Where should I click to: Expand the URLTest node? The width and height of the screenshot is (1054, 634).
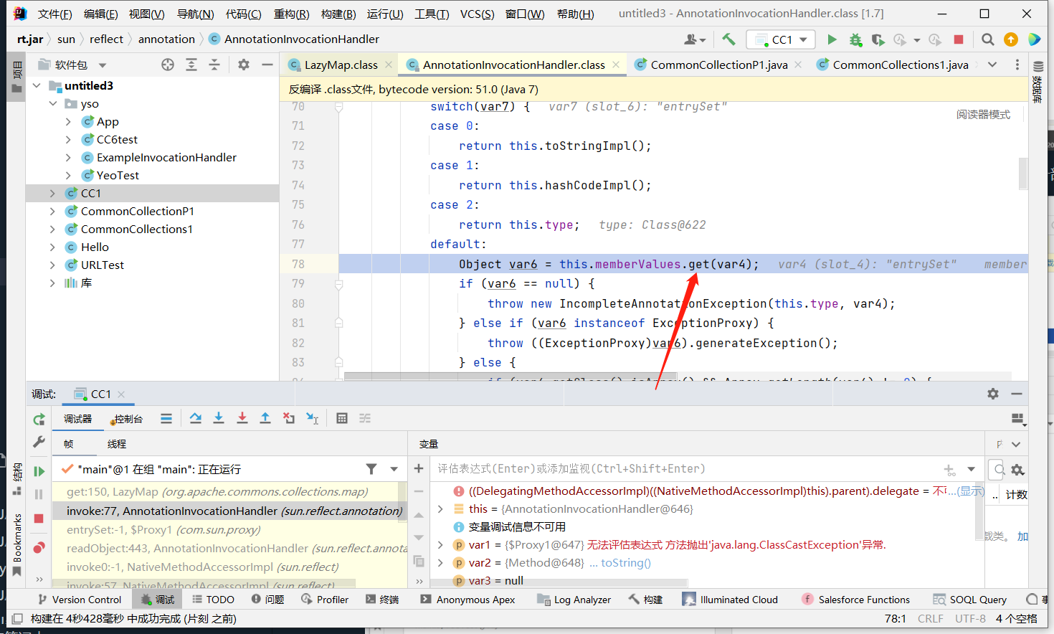point(52,265)
